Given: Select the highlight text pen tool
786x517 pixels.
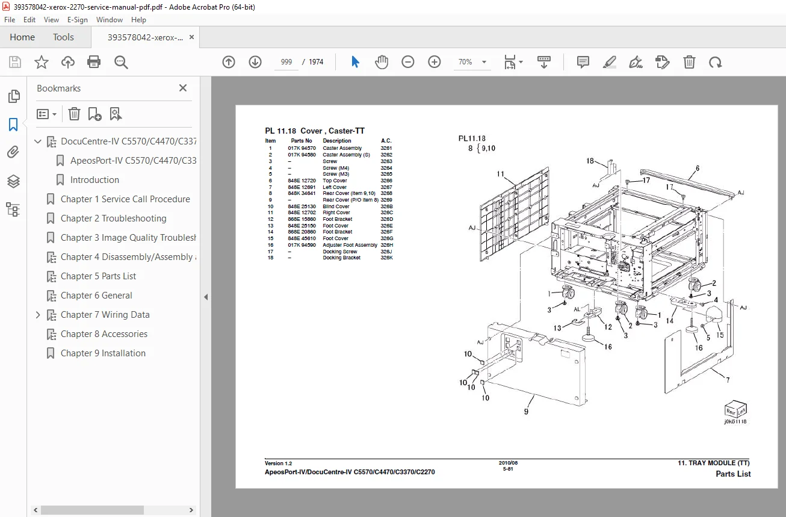Looking at the screenshot, I should pyautogui.click(x=610, y=62).
